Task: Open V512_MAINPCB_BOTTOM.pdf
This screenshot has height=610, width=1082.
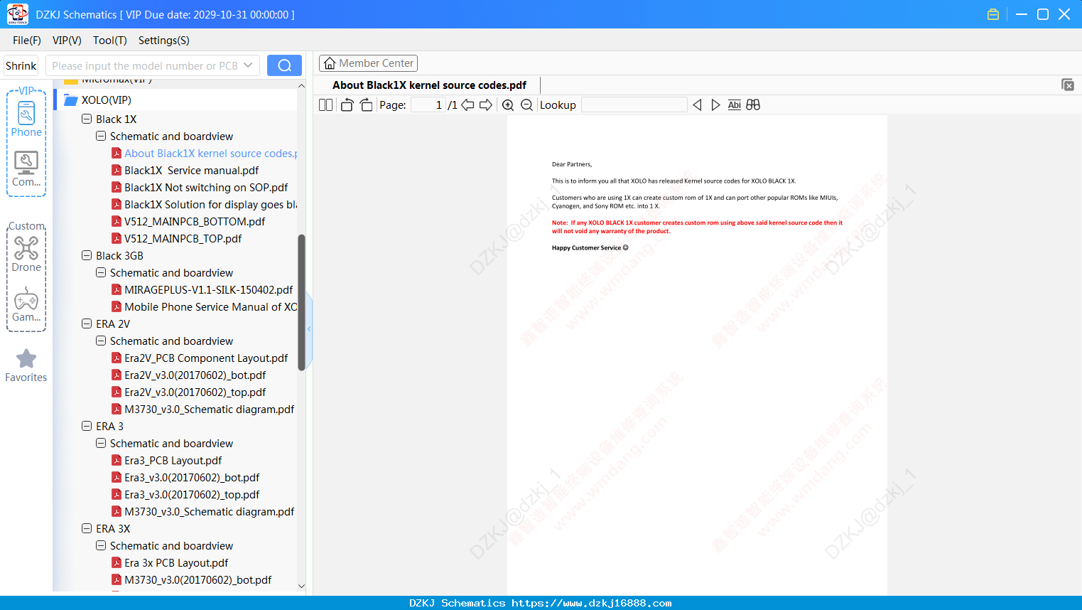Action: point(195,222)
